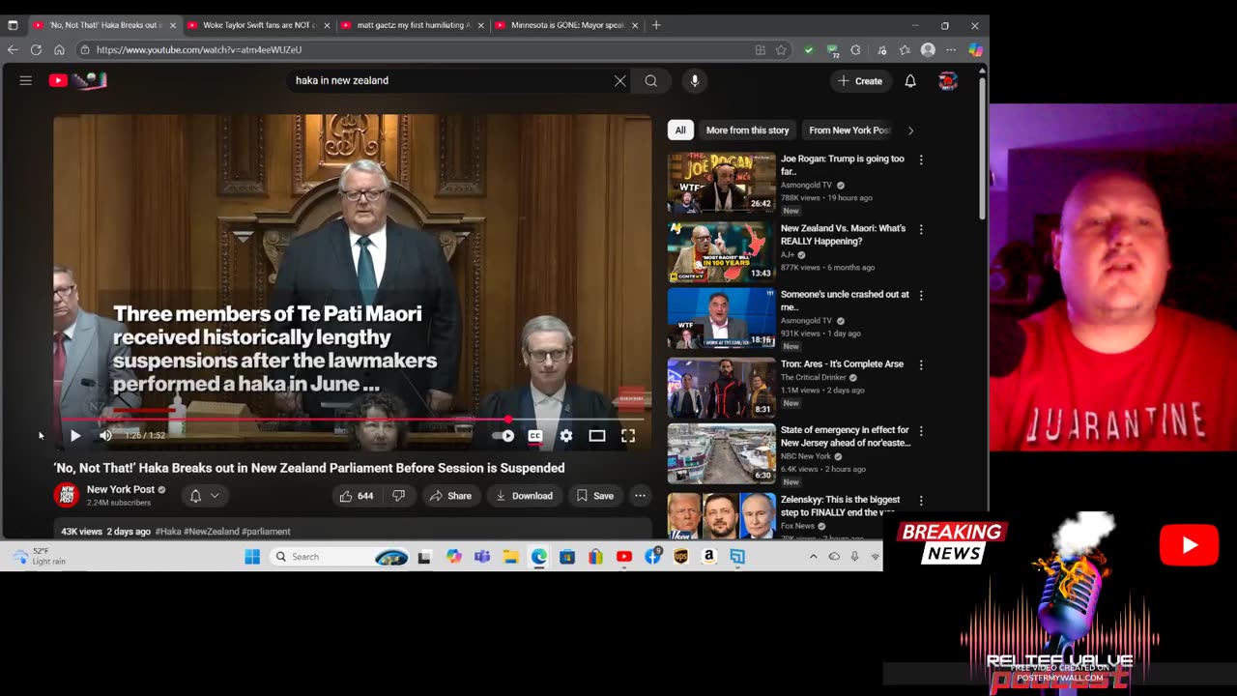Screen dimensions: 1237x696
Task: Share the Haka video
Action: 450,496
